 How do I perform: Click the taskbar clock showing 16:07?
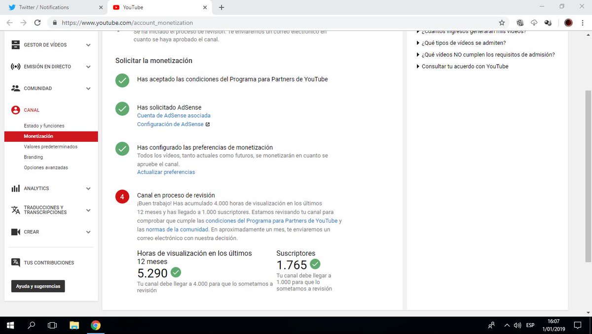554,325
